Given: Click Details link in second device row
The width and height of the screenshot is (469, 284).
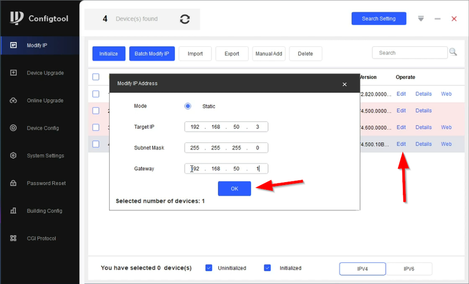Looking at the screenshot, I should (x=423, y=111).
